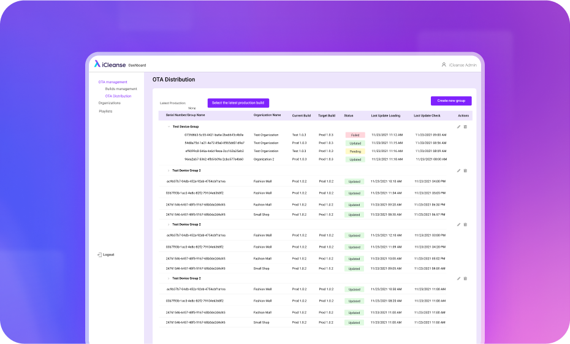The height and width of the screenshot is (344, 570).
Task: Click the pencil icon on the last Test Device Group 2 row
Action: (458, 278)
